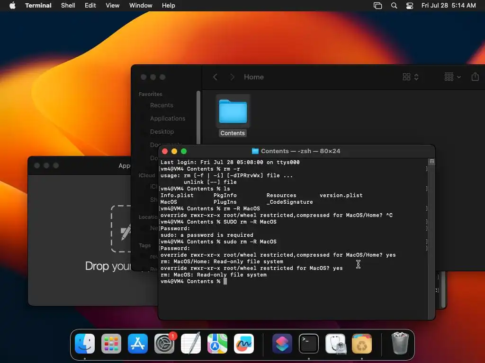This screenshot has width=485, height=363.
Task: Click the Favorites heading in Finder sidebar
Action: coord(150,94)
